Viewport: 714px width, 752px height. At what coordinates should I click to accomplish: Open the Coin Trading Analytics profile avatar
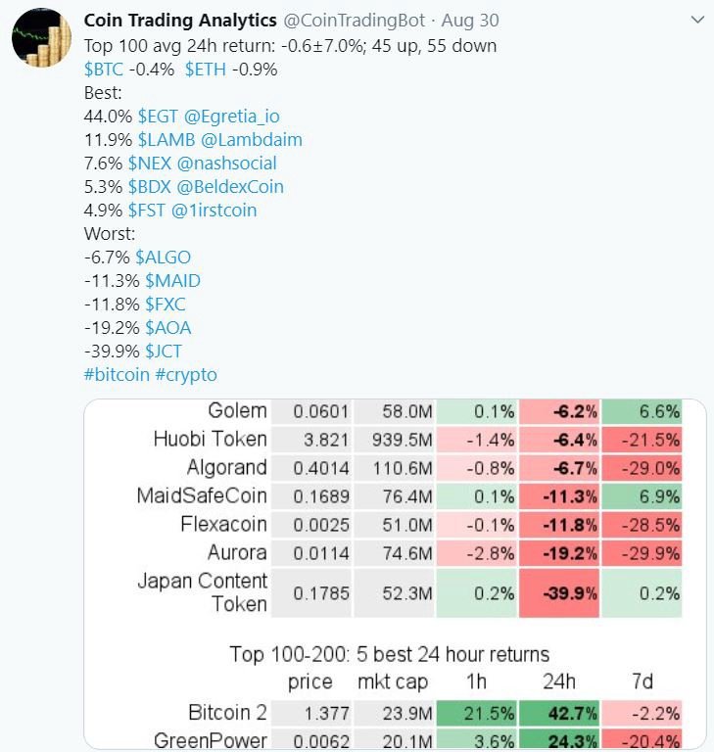40,42
